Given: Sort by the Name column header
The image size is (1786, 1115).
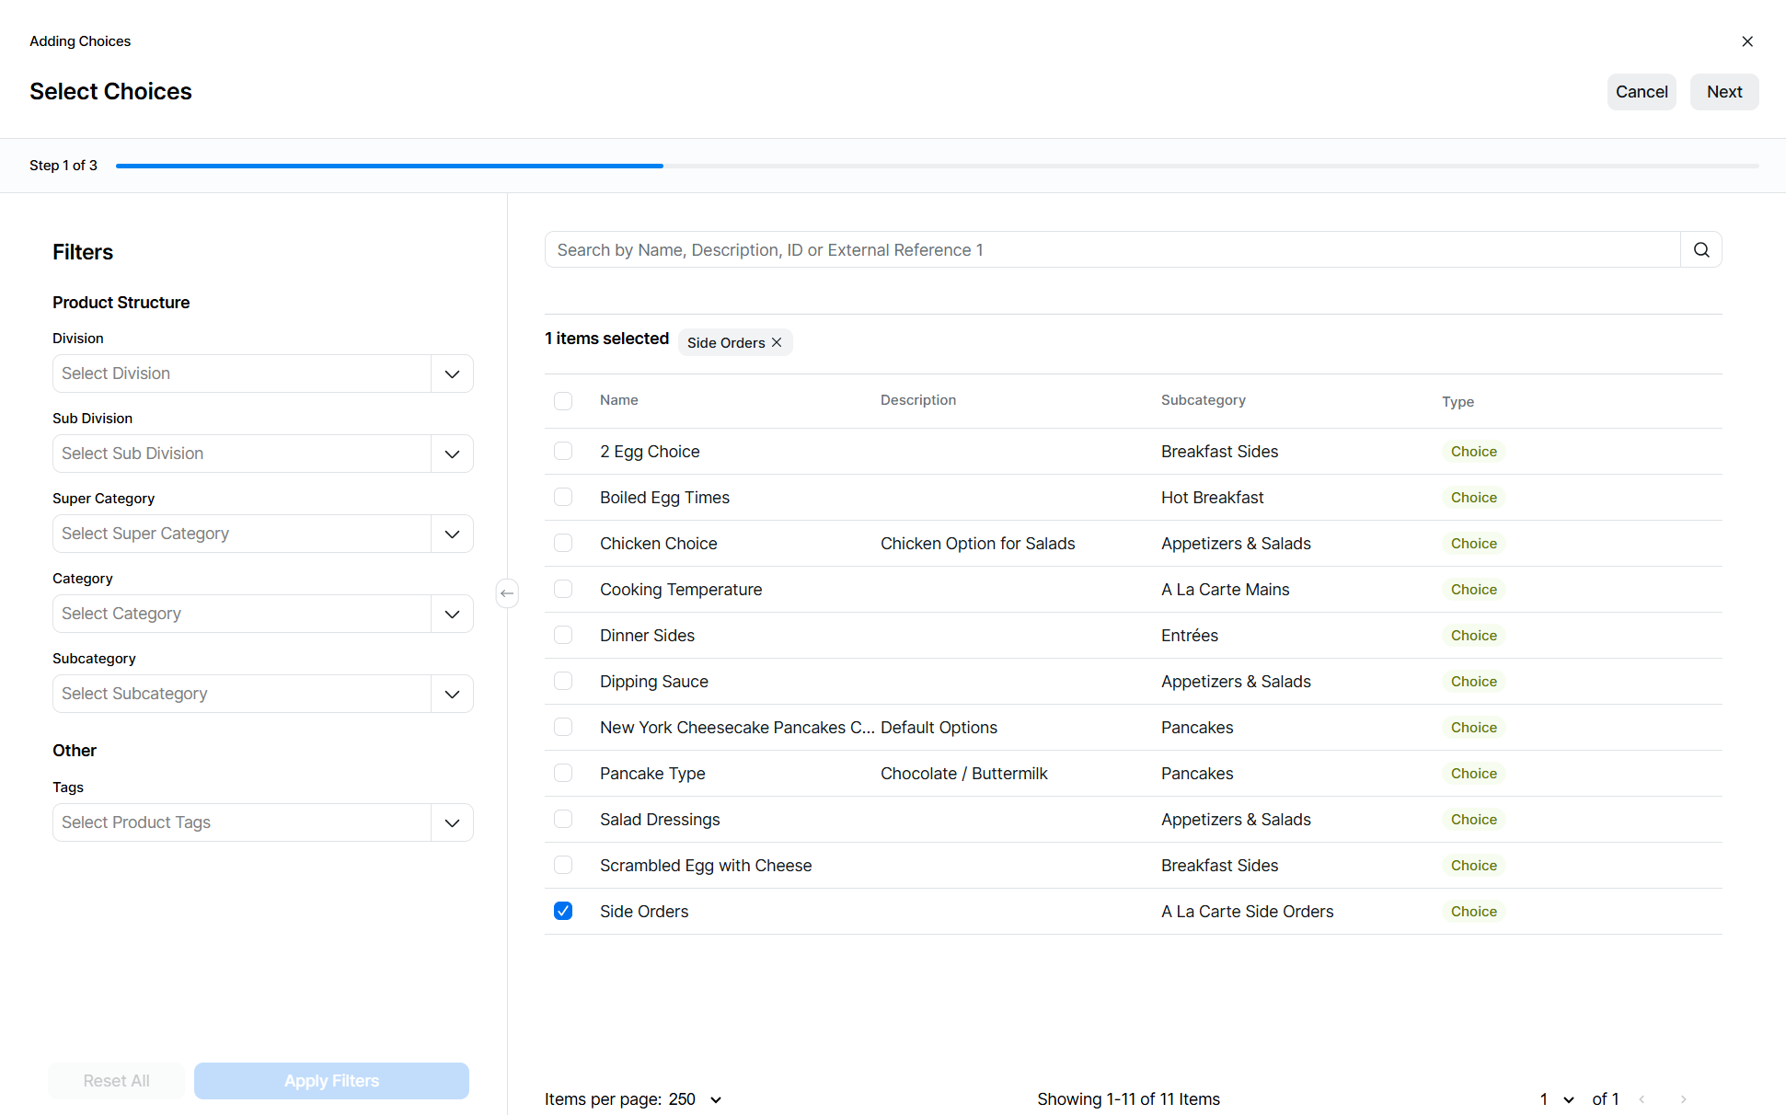Looking at the screenshot, I should coord(619,400).
